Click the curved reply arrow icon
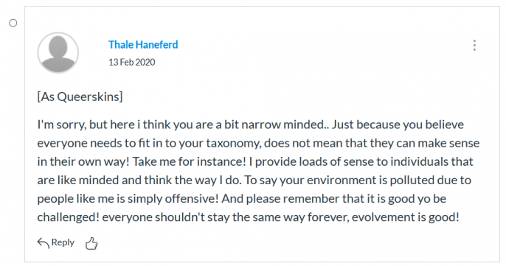The image size is (506, 266). [x=44, y=242]
